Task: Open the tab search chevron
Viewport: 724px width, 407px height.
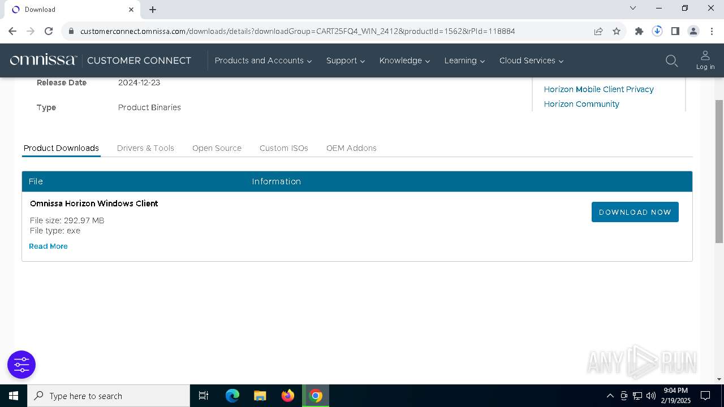Action: (633, 8)
